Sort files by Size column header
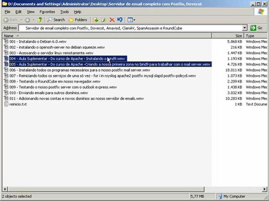Screen dimensions: 269x201 point(228,36)
